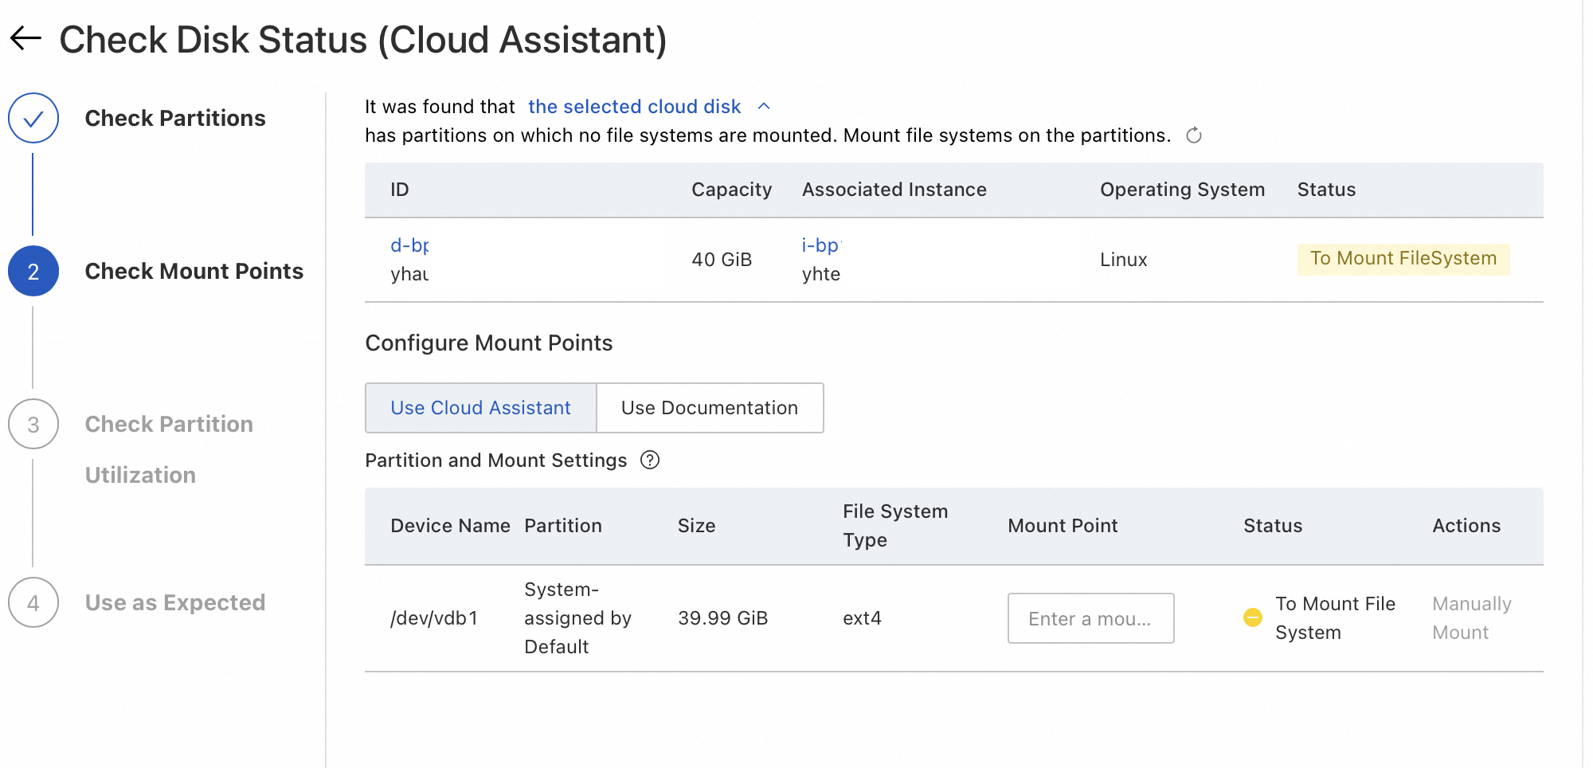Click the To Mount FileSystem status badge

1403,259
